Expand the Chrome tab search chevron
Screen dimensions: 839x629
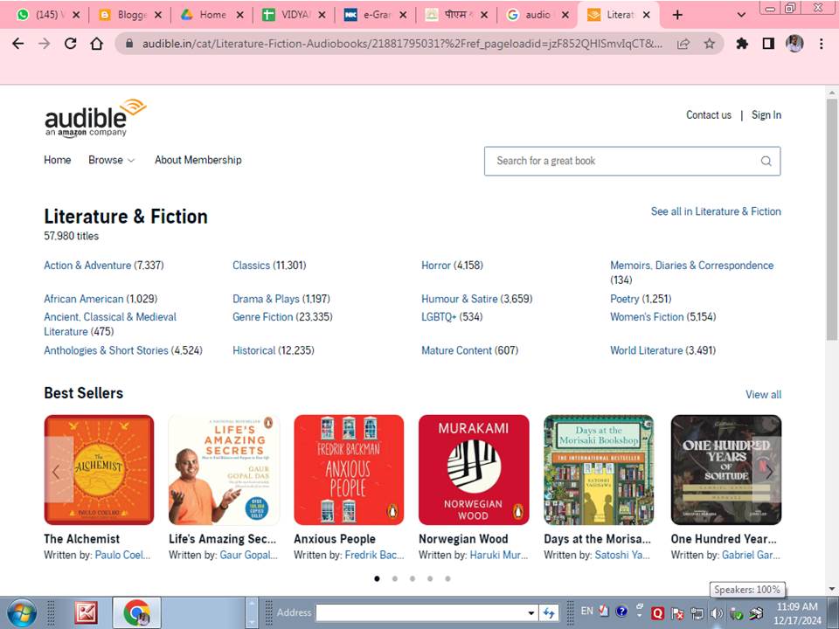click(741, 15)
